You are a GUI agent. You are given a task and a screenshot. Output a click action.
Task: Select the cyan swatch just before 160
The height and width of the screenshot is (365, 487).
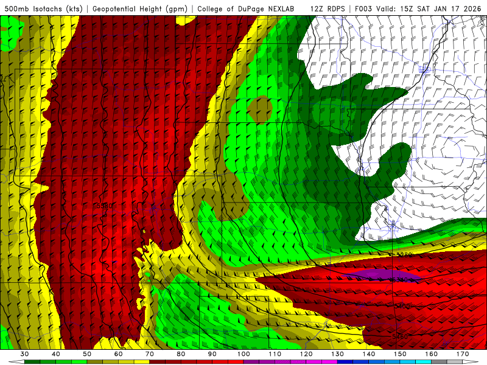coord(423,361)
